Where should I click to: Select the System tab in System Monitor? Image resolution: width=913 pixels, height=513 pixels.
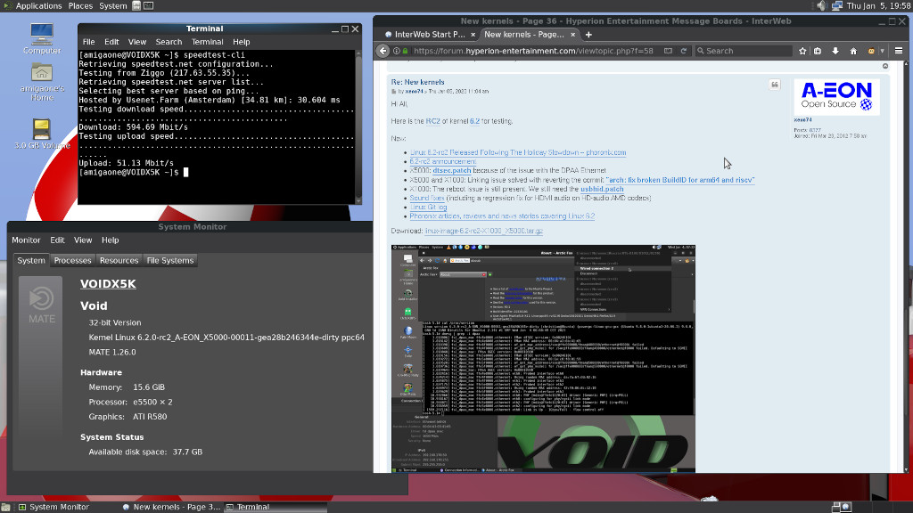[31, 261]
